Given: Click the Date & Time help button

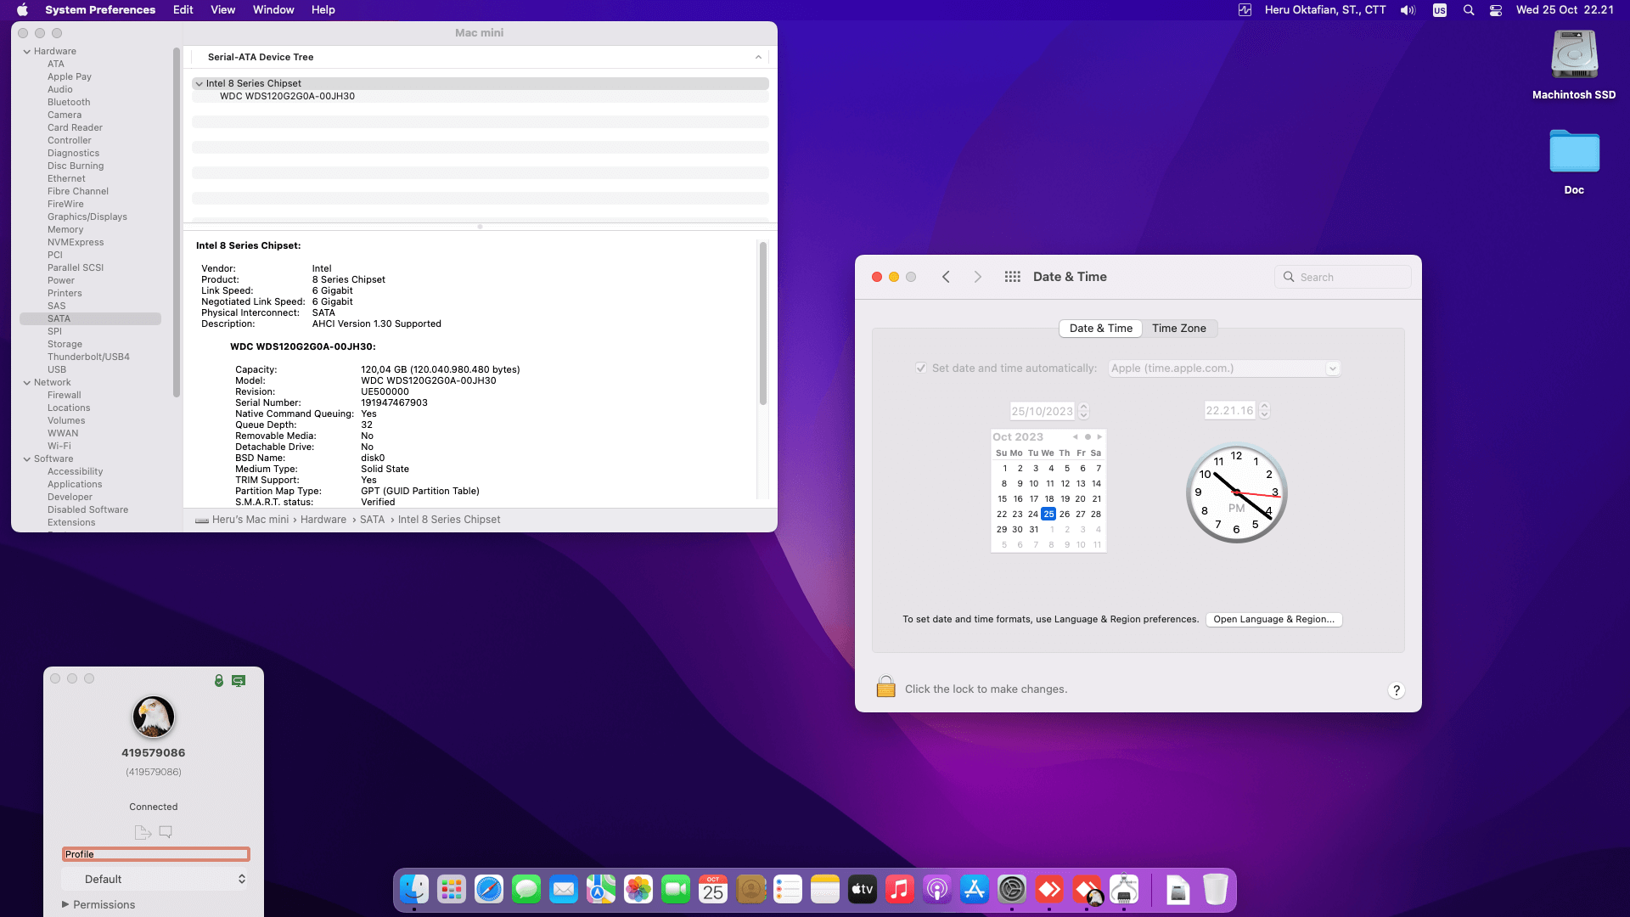Looking at the screenshot, I should pyautogui.click(x=1396, y=690).
